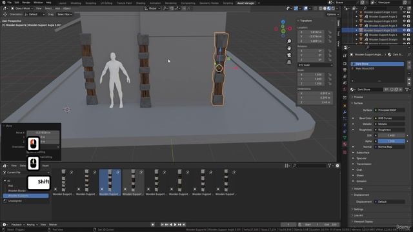Image resolution: width=413 pixels, height=232 pixels.
Task: Open the File menu
Action: click(9, 3)
